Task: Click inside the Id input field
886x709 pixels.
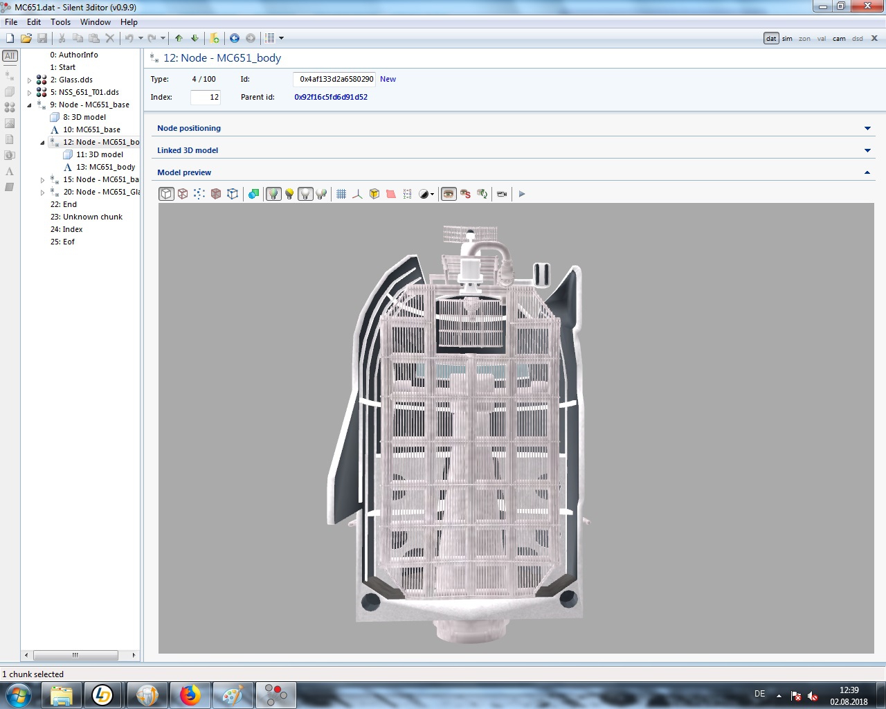Action: point(334,79)
